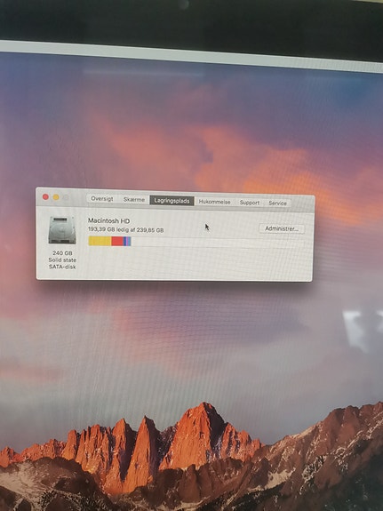The image size is (383, 511).
Task: Go to the Hukommelse tab
Action: pyautogui.click(x=214, y=202)
